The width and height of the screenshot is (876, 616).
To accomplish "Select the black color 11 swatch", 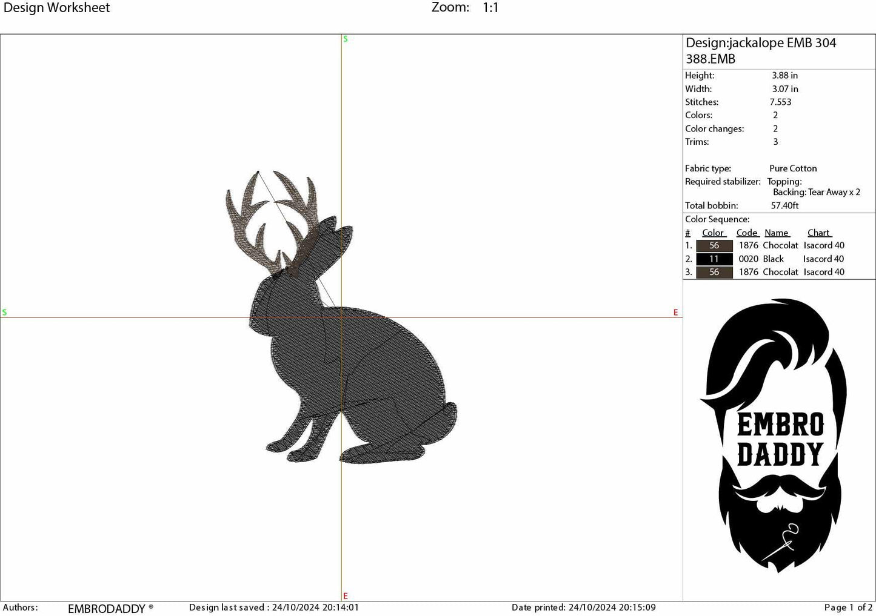I will 714,259.
